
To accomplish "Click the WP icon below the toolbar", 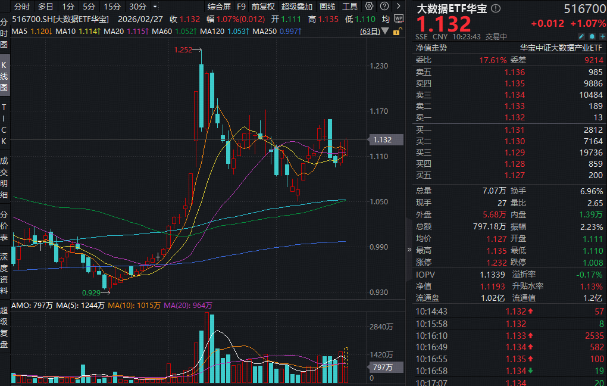I will [398, 18].
